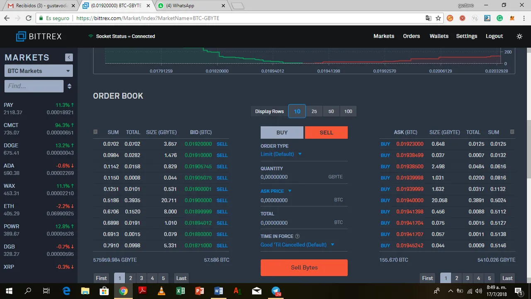Click SELL link for bid 0.01900000

click(222, 201)
